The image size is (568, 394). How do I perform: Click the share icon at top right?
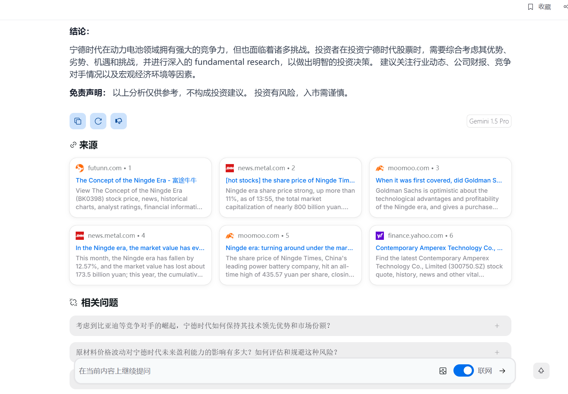566,7
